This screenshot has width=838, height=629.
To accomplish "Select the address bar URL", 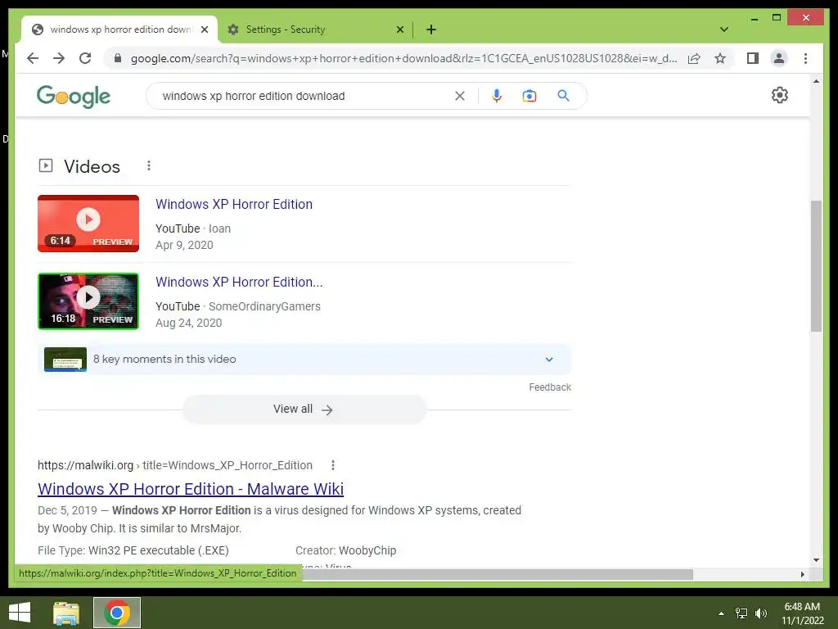I will (404, 58).
